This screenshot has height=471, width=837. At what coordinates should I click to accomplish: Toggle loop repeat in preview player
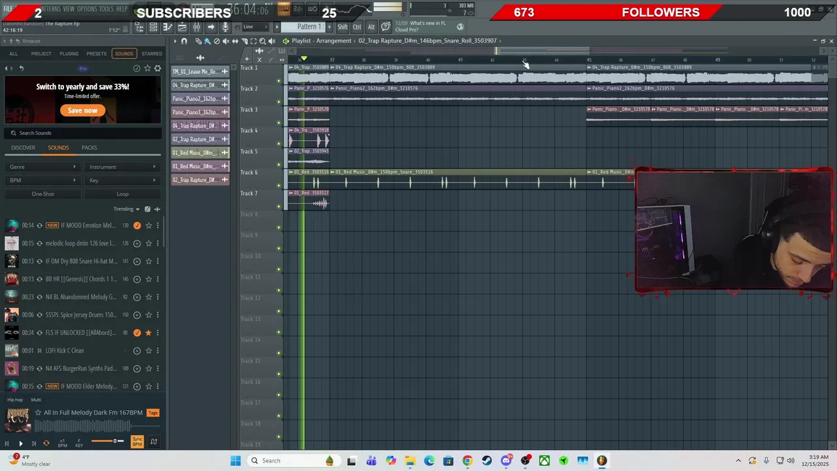(46, 444)
